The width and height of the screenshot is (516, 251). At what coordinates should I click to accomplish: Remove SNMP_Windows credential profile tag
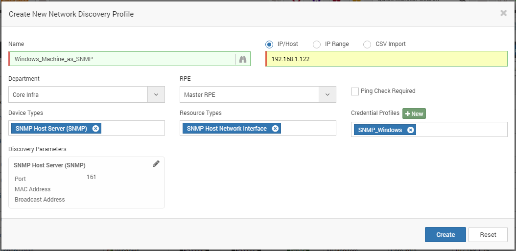(x=410, y=130)
